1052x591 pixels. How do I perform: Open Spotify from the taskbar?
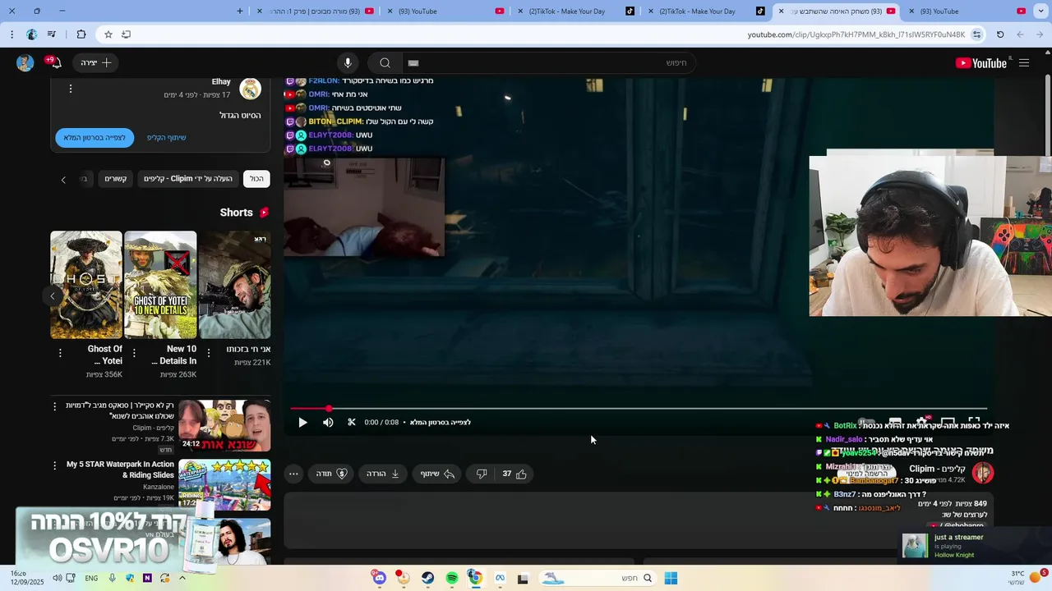pos(451,578)
